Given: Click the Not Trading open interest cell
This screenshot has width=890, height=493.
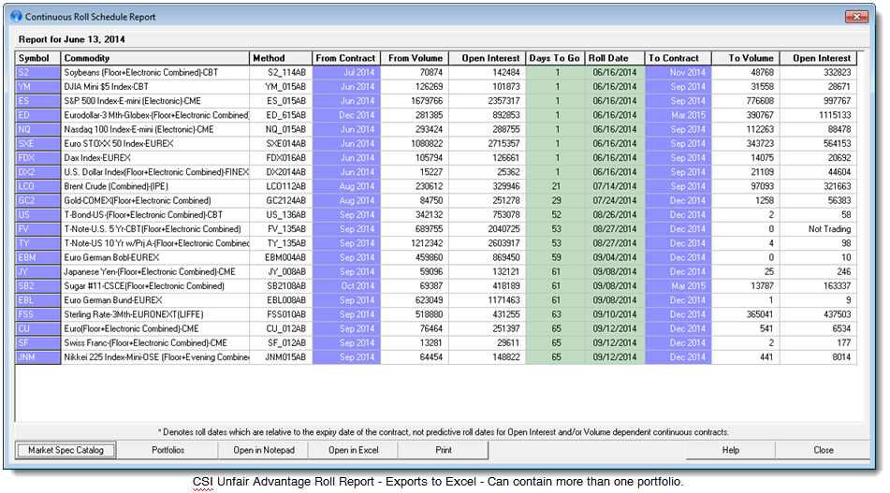Looking at the screenshot, I should coord(818,229).
